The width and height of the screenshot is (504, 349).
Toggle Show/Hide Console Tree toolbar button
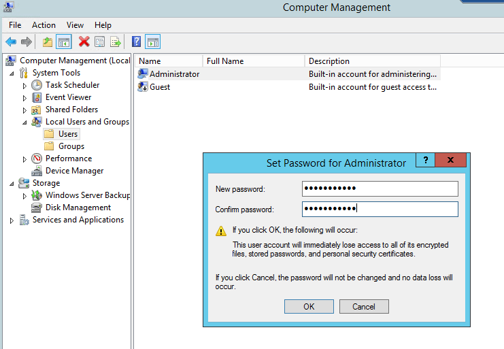pyautogui.click(x=63, y=42)
